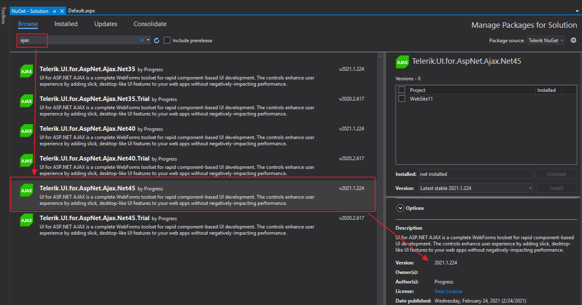Click the Install button

tap(556, 188)
